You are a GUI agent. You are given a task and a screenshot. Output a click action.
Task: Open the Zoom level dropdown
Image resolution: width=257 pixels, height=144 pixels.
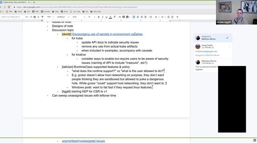[x=50, y=17]
